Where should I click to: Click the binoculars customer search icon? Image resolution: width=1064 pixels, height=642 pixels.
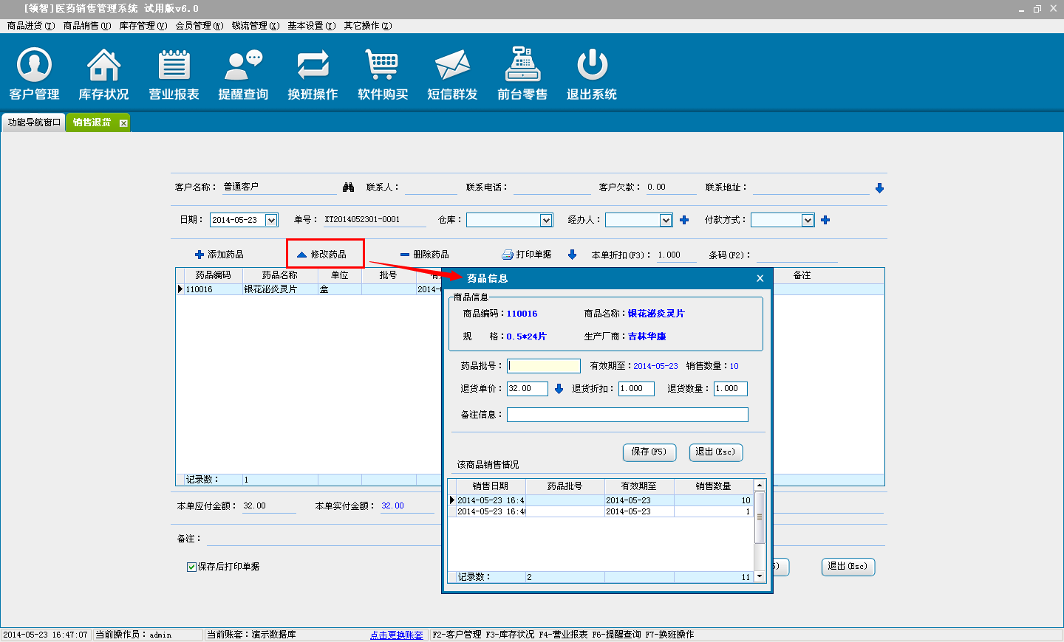click(x=349, y=187)
